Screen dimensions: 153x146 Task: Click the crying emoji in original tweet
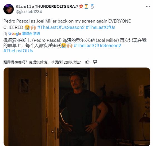pos(27,28)
